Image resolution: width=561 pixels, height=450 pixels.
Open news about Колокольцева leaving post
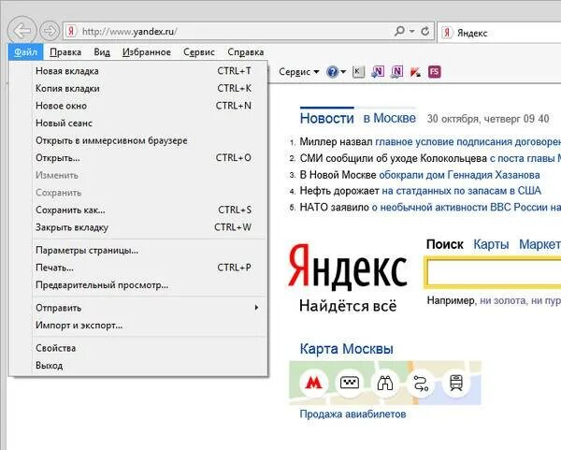430,158
